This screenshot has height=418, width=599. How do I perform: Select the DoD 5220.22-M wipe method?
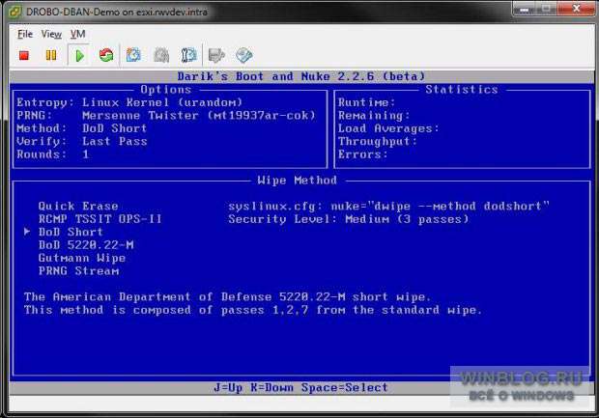pyautogui.click(x=86, y=245)
